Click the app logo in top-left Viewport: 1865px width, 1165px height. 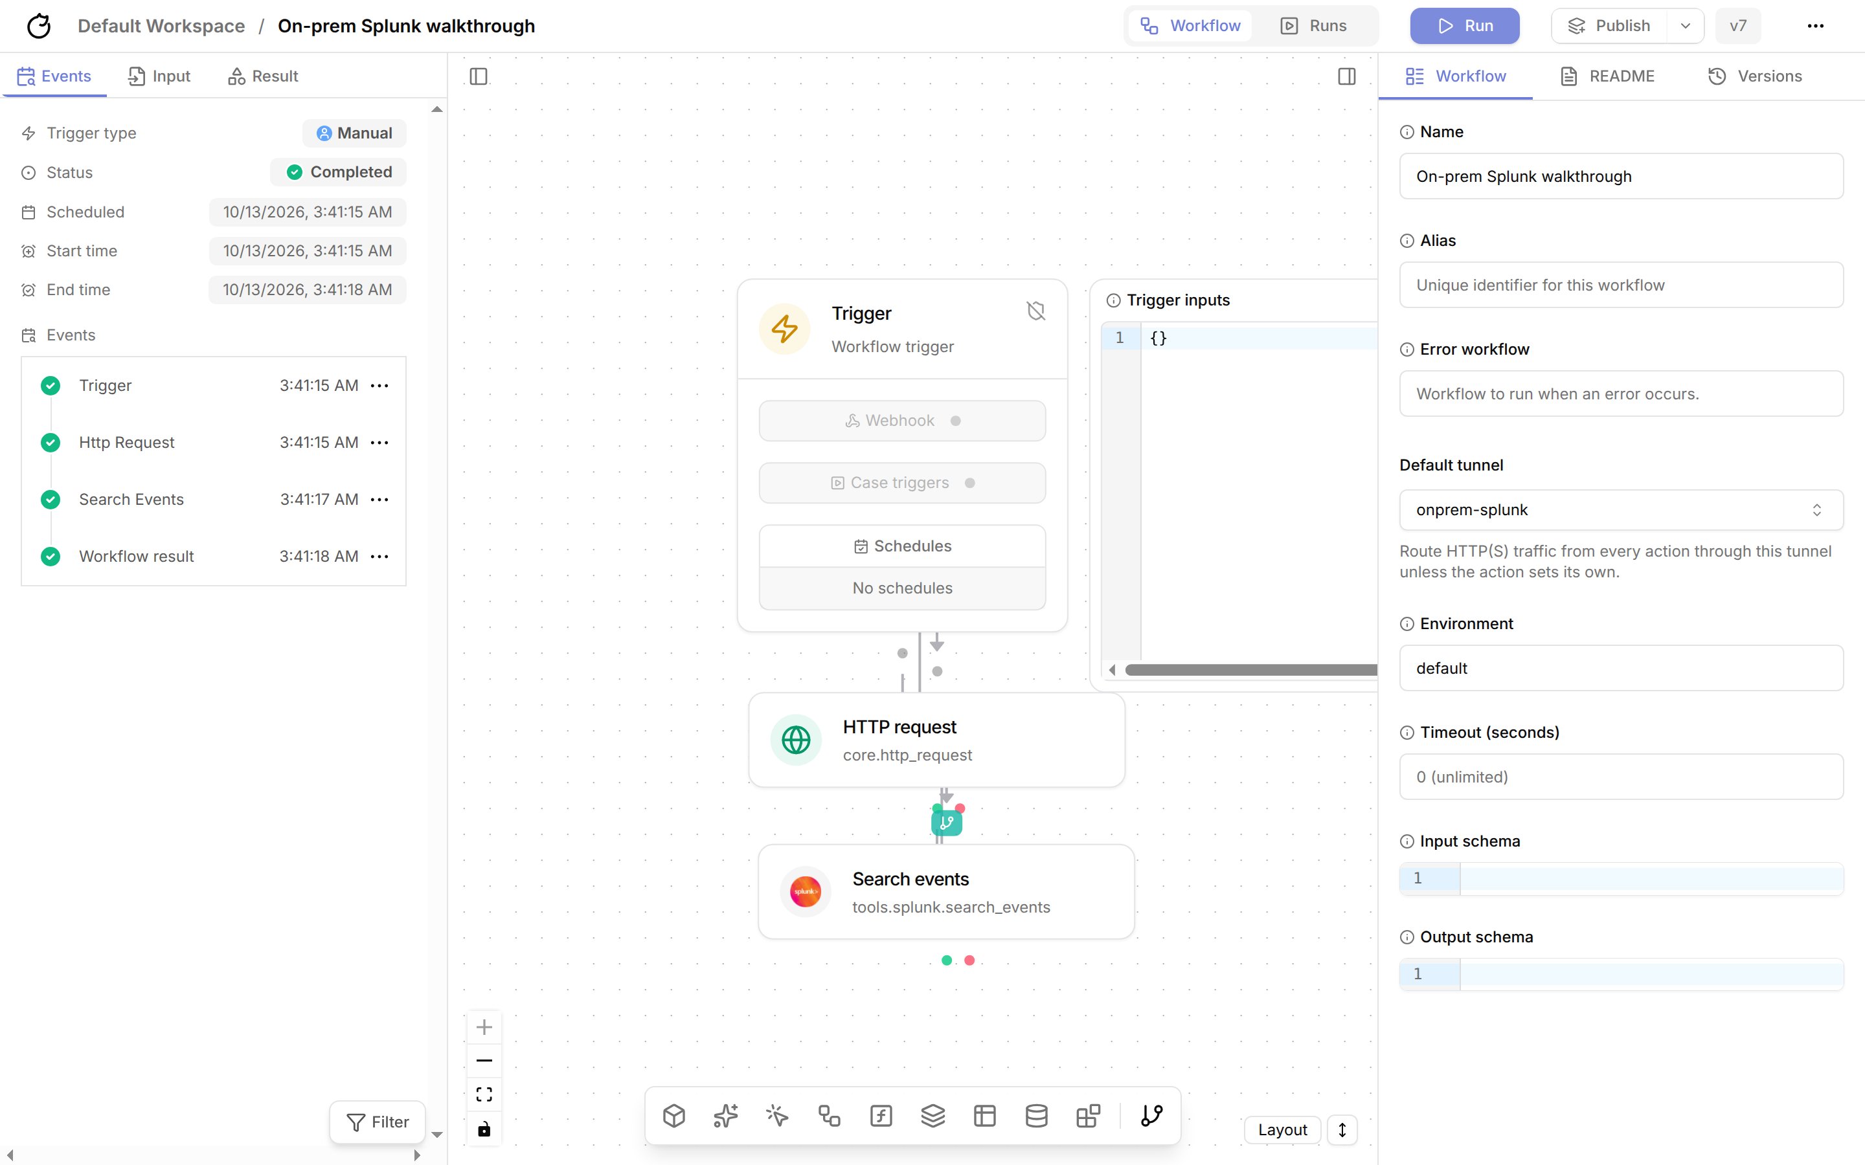39,25
